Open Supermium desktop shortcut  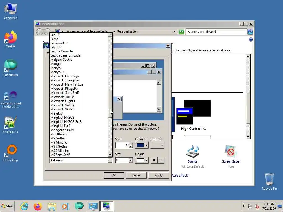click(x=11, y=68)
